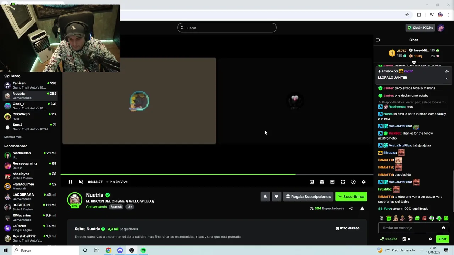
Task: Open the share icon near viewer count
Action: click(x=351, y=208)
